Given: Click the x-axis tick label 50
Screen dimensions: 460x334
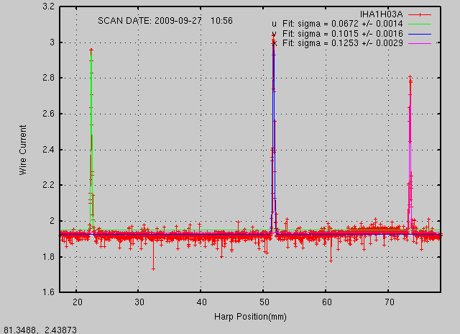Looking at the screenshot, I should [264, 302].
